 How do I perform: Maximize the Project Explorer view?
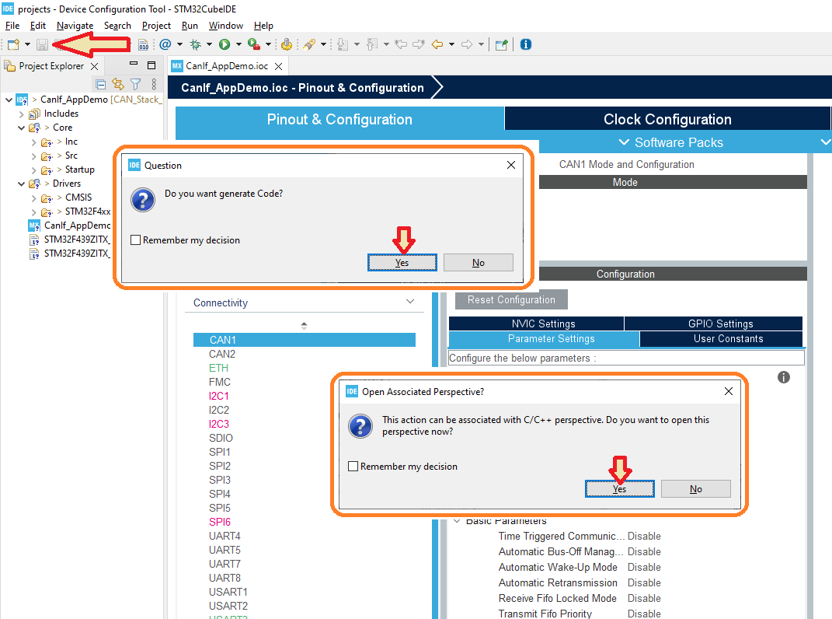point(151,65)
